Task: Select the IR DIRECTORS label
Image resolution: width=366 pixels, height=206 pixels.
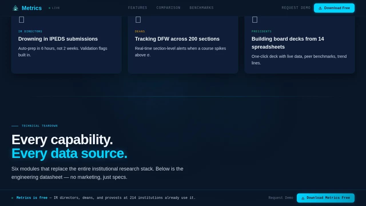Action: click(x=30, y=31)
